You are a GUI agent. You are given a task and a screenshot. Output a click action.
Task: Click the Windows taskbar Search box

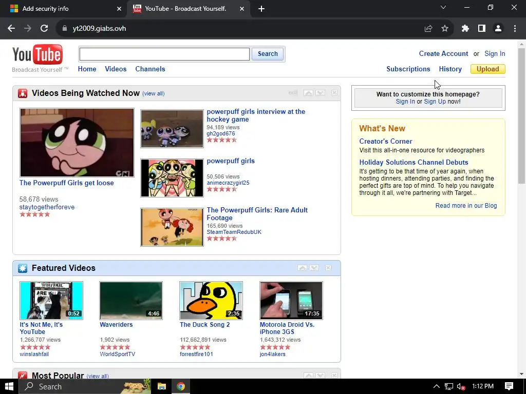click(85, 386)
